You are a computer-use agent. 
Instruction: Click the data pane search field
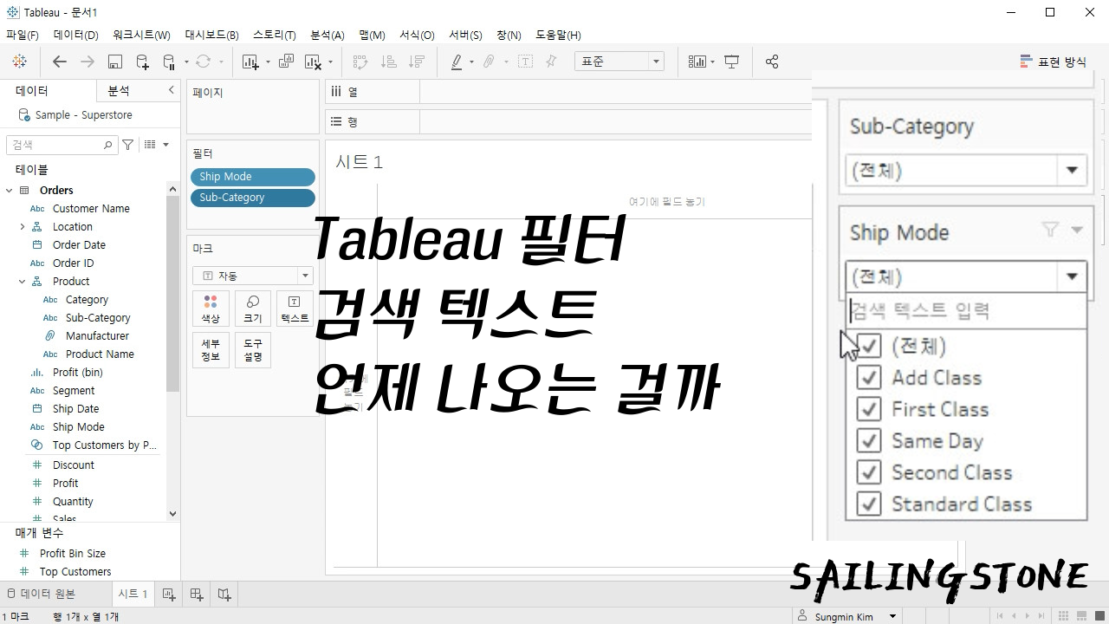coord(61,145)
